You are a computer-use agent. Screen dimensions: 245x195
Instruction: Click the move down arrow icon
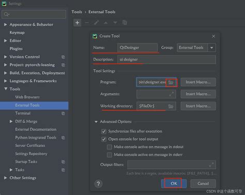pyautogui.click(x=115, y=23)
